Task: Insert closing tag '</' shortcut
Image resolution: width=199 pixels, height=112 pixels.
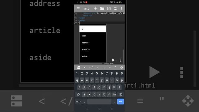Action: (x=91, y=68)
